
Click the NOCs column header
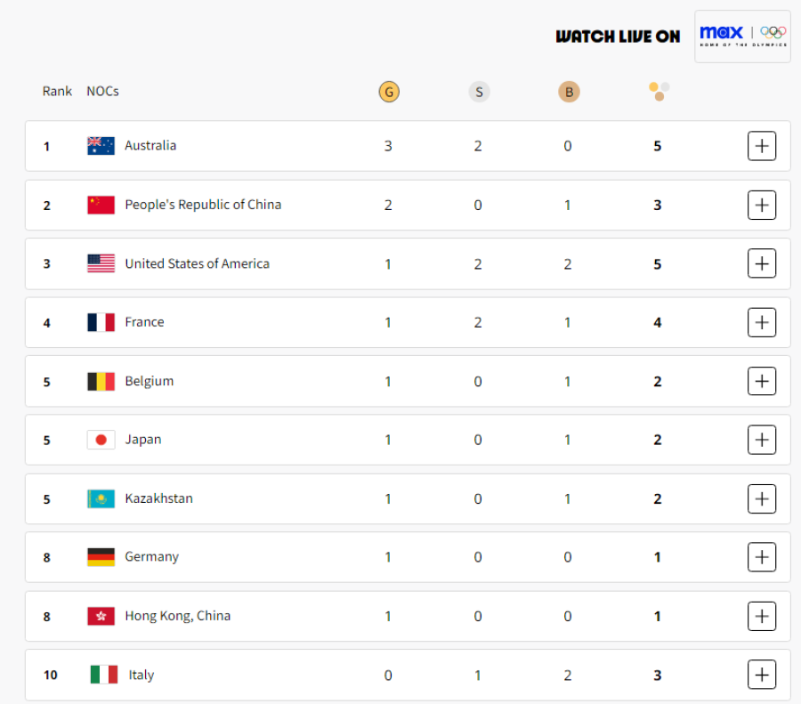click(102, 92)
